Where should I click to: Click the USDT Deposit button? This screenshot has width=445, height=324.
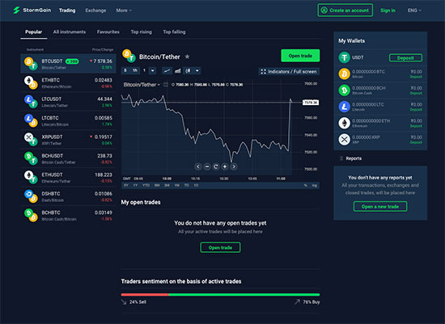tap(405, 58)
